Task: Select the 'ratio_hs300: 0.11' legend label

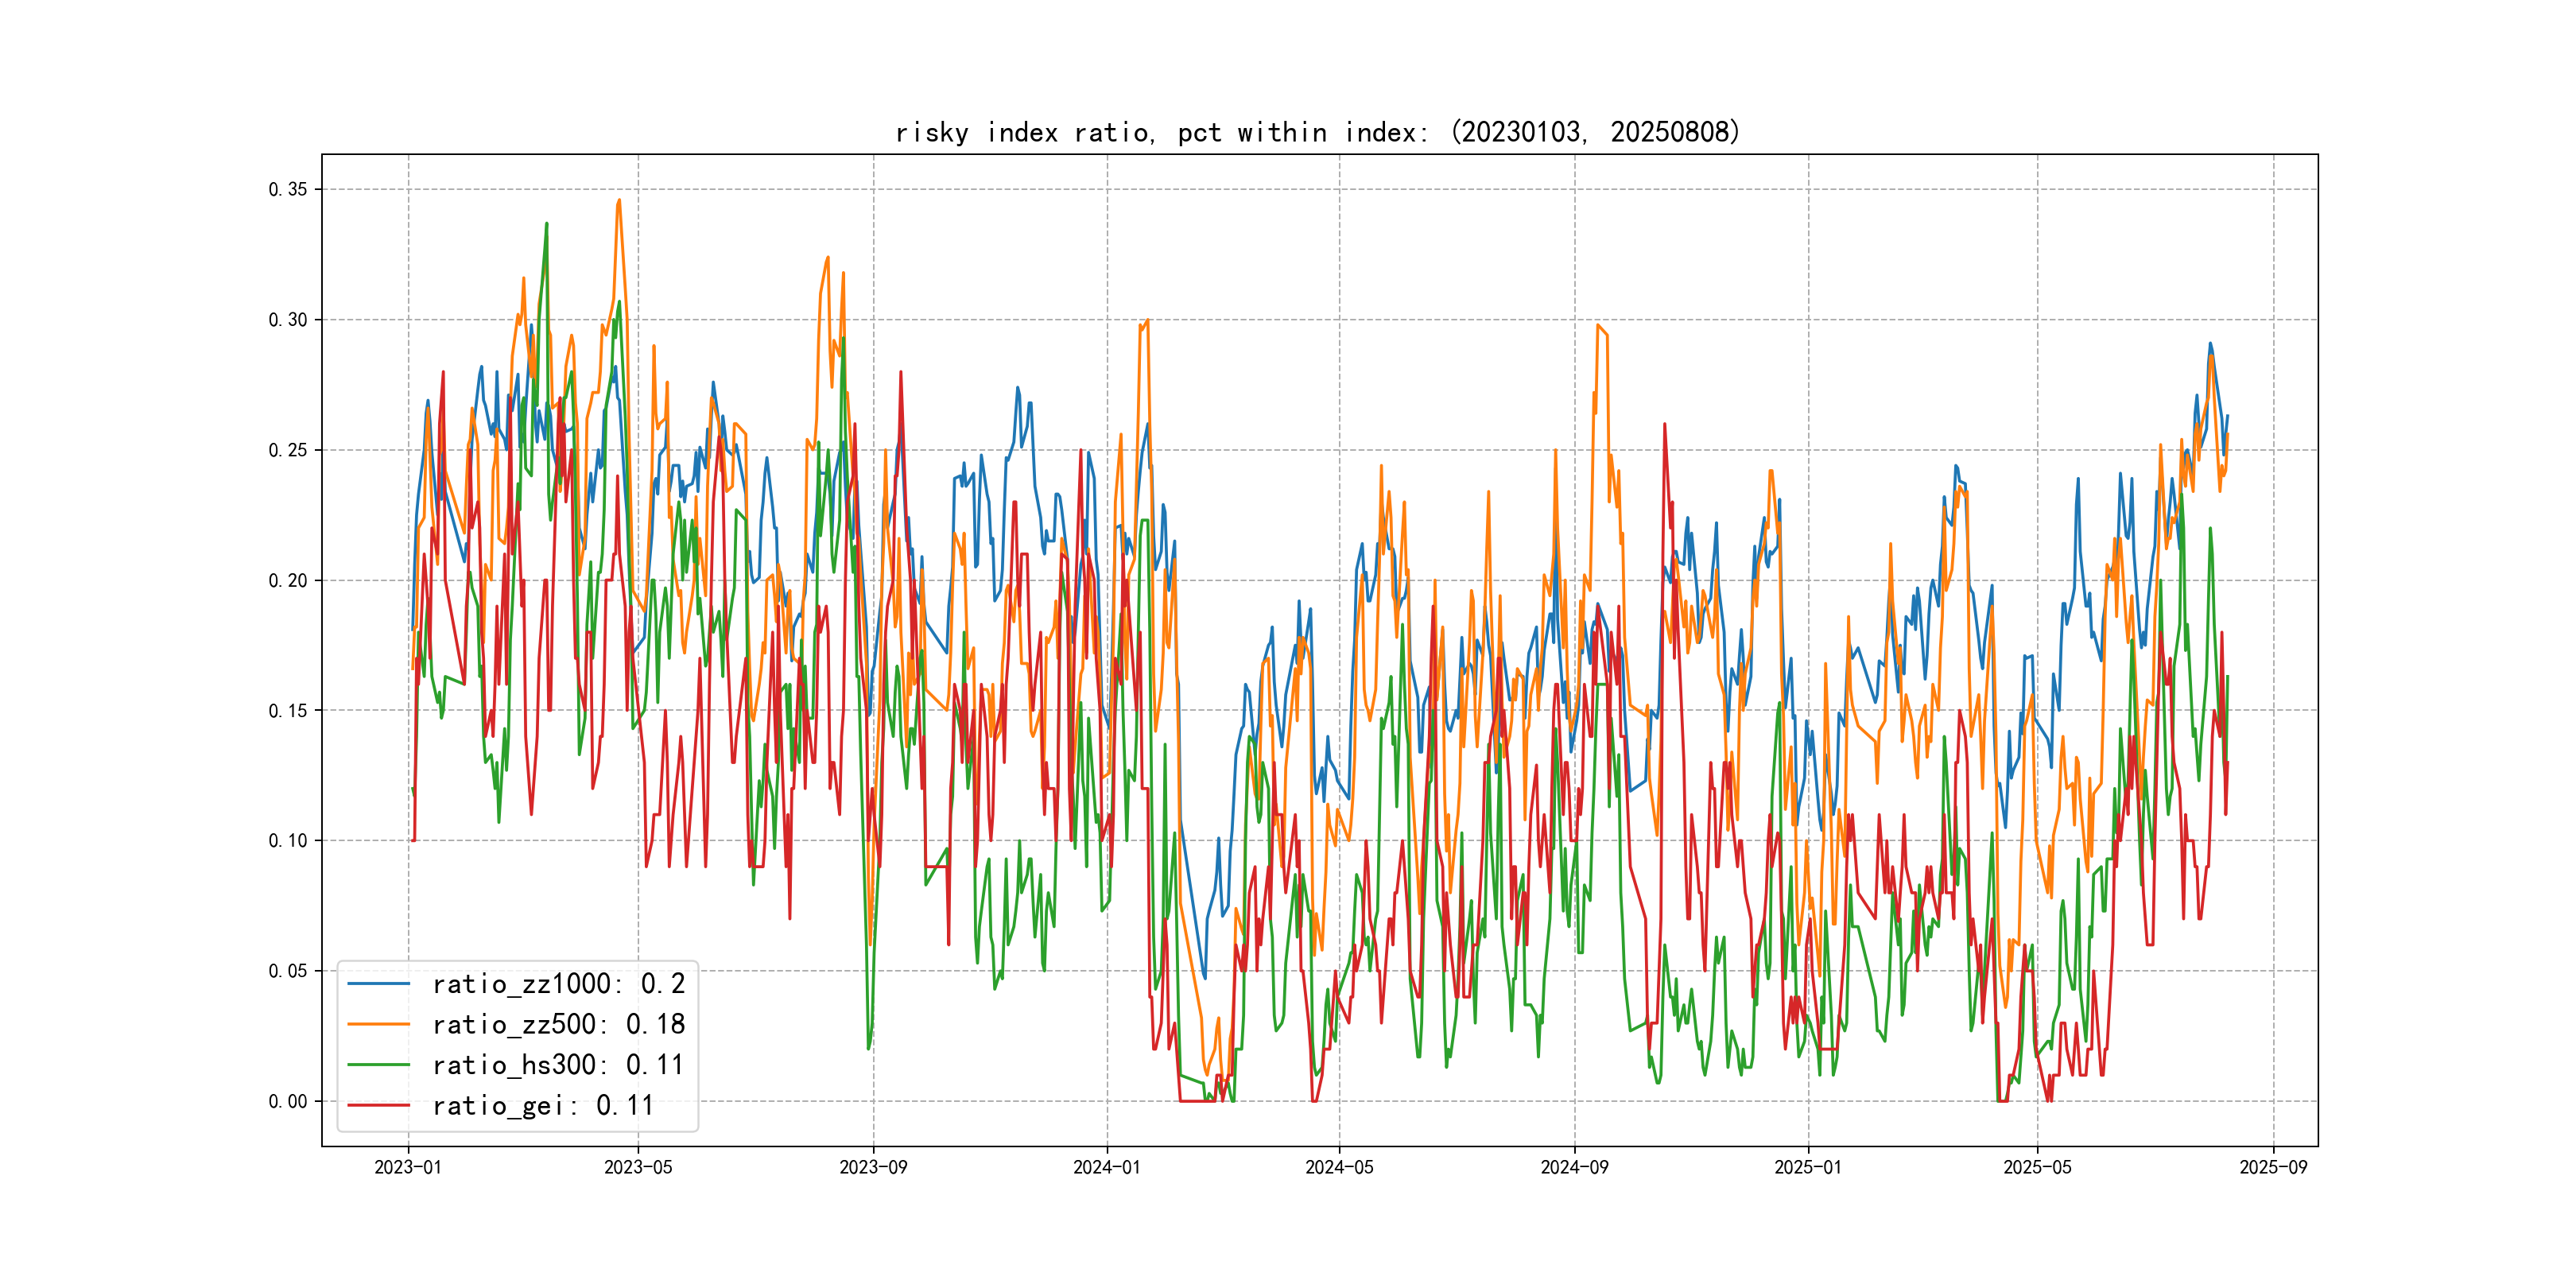Action: coord(558,1065)
